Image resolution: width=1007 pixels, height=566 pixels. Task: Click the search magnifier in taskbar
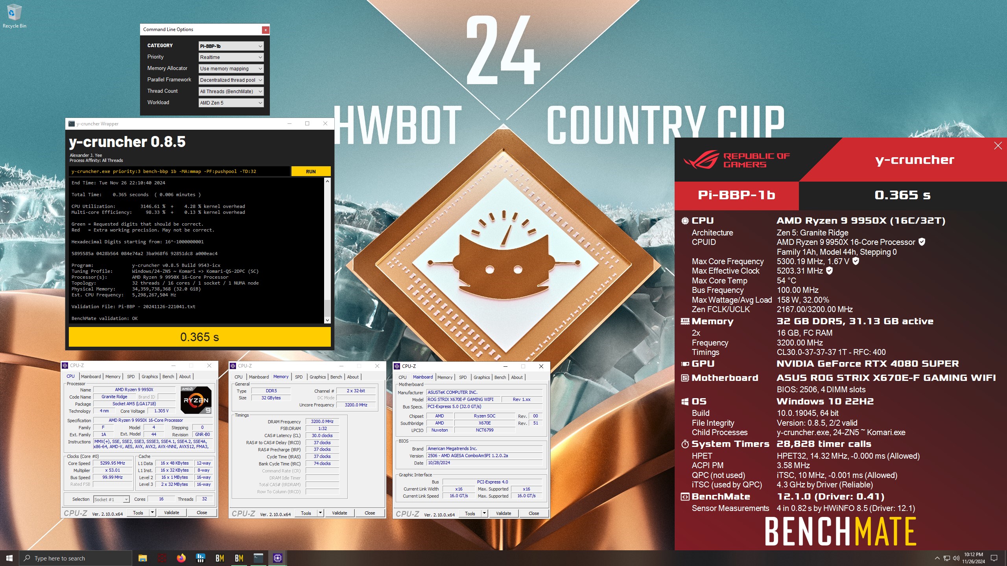pyautogui.click(x=27, y=558)
